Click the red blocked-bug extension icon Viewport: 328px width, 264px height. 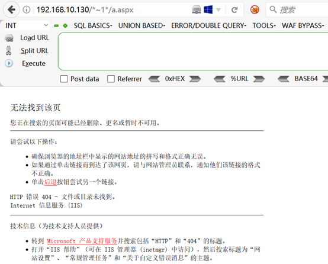point(255,9)
